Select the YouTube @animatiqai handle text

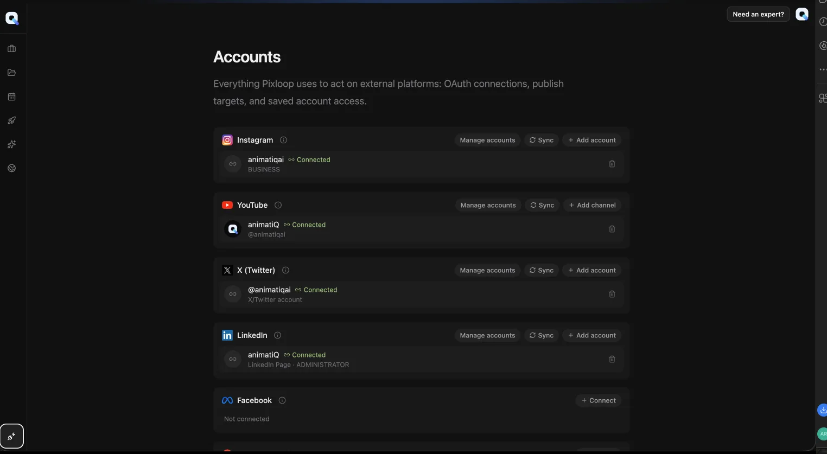tap(266, 234)
